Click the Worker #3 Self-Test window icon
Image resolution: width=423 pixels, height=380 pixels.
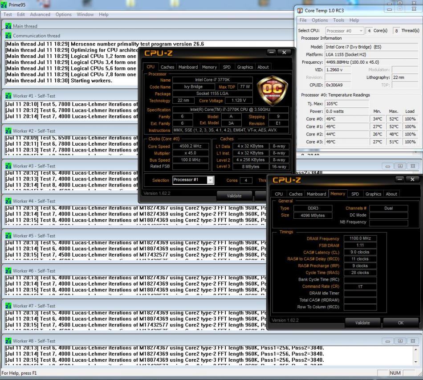coord(8,166)
